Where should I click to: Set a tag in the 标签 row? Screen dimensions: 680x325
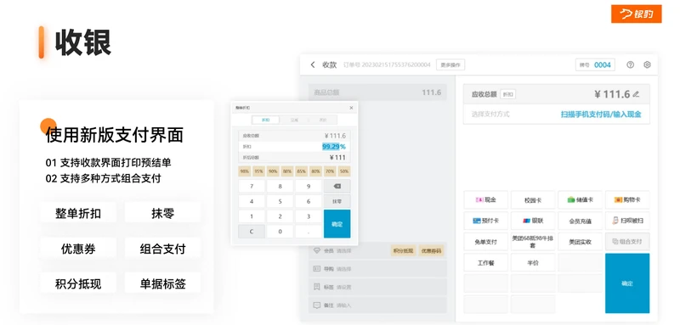[377, 287]
